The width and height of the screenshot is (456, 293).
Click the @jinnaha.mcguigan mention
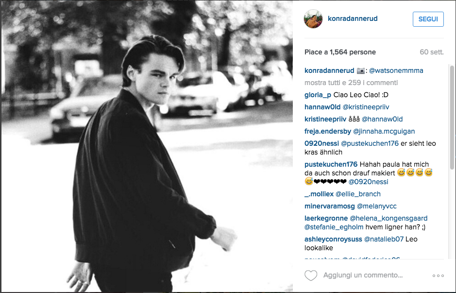(384, 132)
